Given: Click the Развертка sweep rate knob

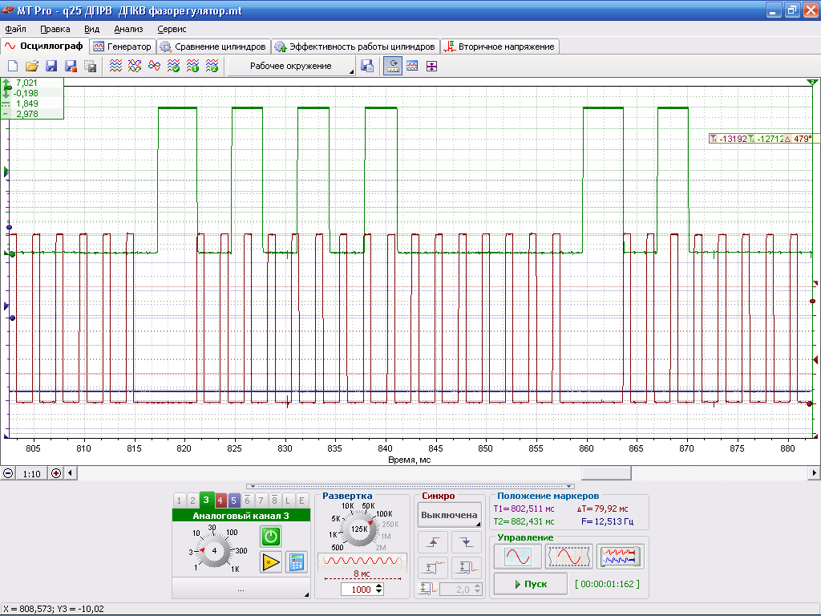Looking at the screenshot, I should pos(359,529).
